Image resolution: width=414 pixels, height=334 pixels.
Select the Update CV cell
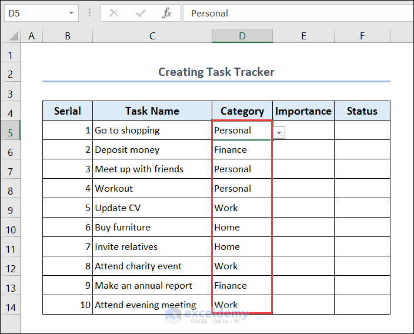click(152, 208)
